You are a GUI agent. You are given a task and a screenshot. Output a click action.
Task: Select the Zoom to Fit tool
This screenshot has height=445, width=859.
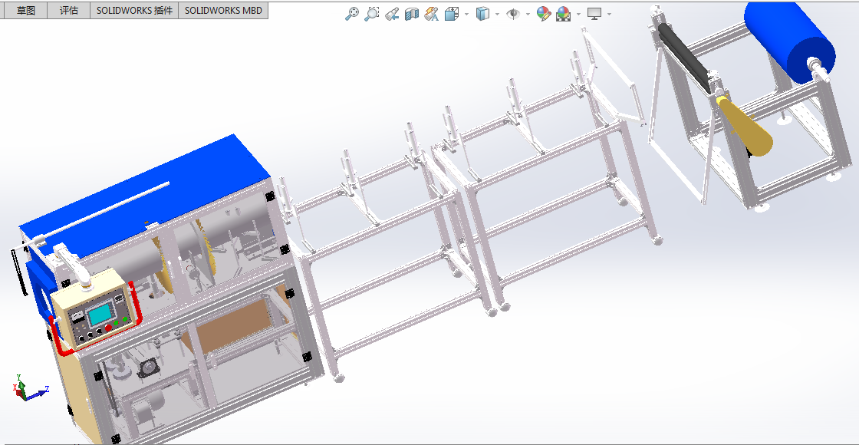[x=352, y=13]
